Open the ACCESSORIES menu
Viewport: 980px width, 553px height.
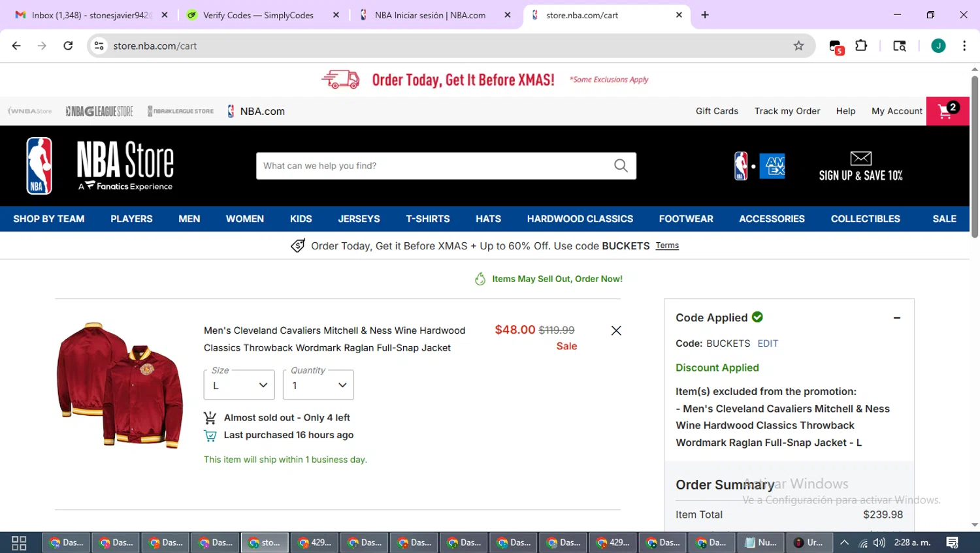tap(772, 219)
